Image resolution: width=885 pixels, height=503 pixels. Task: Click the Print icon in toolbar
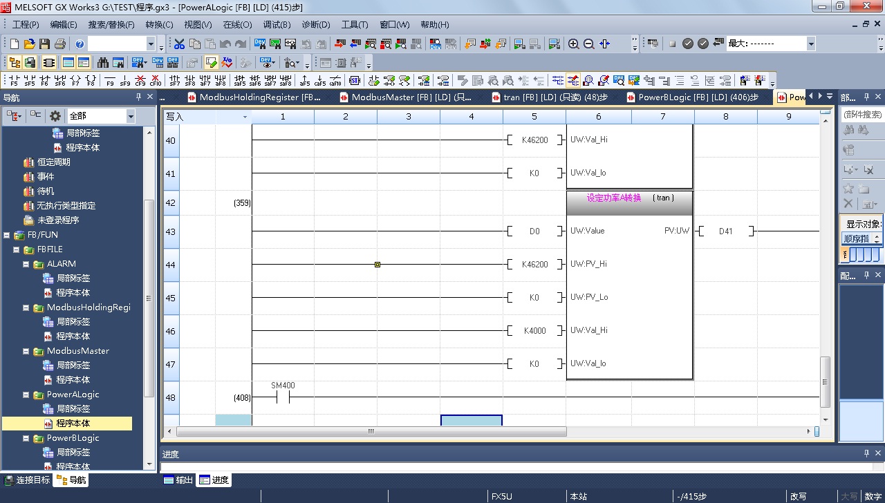[59, 44]
